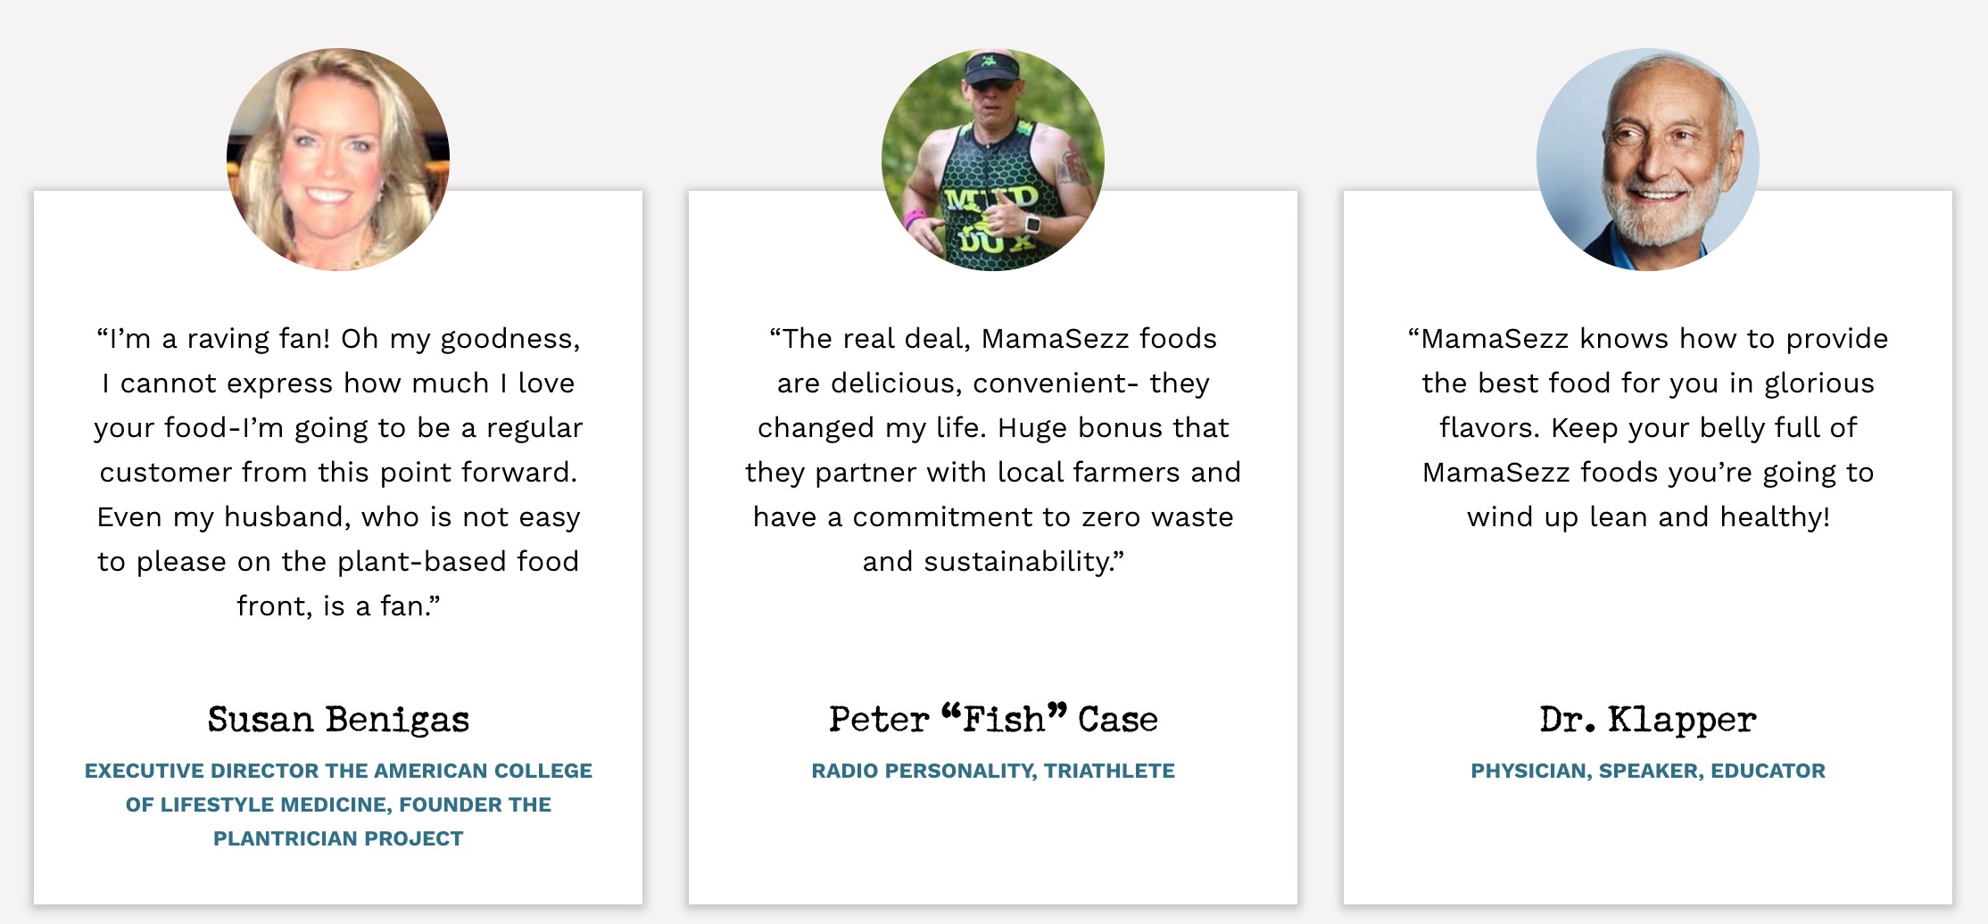Click the "and sustainability" closing quote line

pos(993,562)
